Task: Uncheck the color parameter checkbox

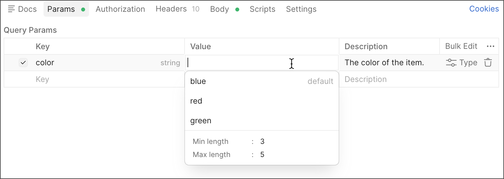Action: [x=23, y=63]
